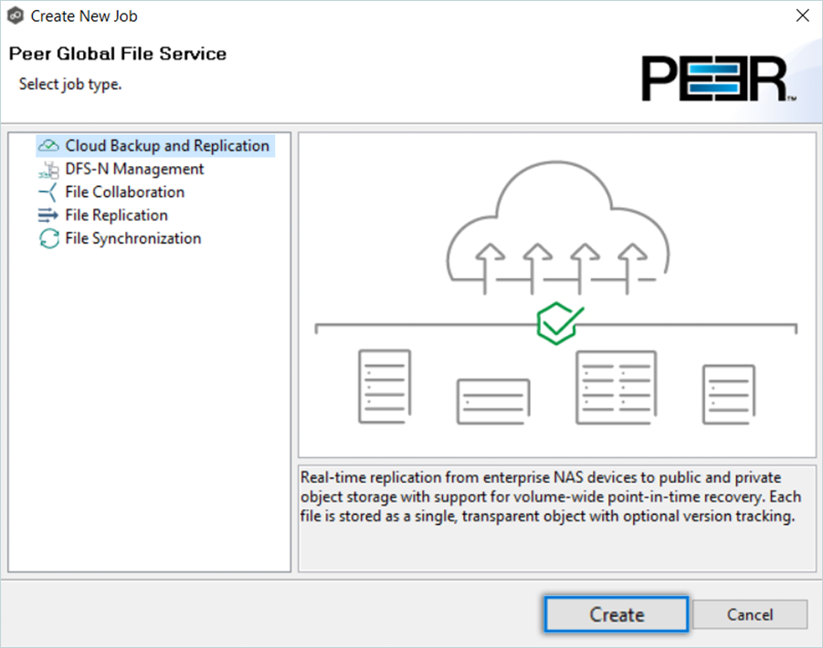Click the cloud graphic in the preview image
823x648 pixels.
(x=556, y=219)
